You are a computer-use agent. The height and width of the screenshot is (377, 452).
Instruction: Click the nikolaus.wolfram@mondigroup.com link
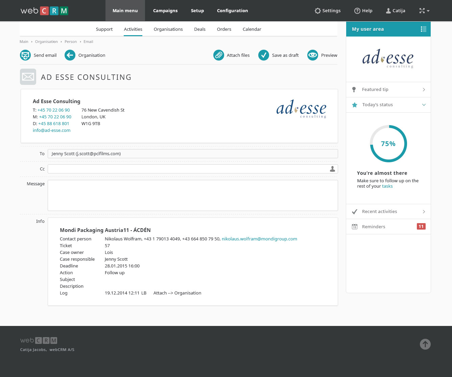click(259, 239)
